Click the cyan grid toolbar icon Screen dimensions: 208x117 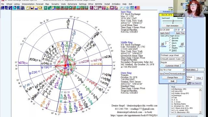point(78,8)
